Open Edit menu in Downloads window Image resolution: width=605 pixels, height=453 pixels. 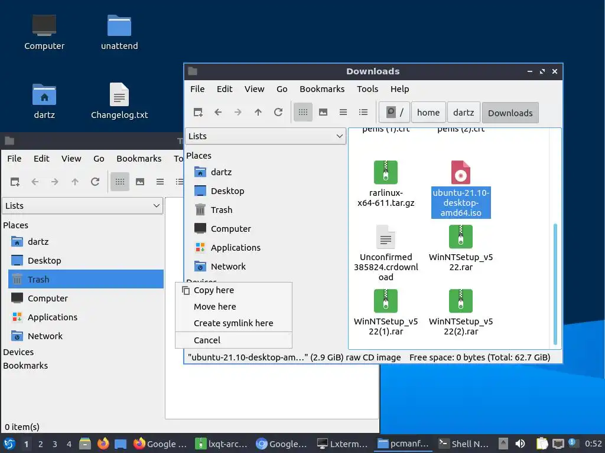pyautogui.click(x=225, y=89)
